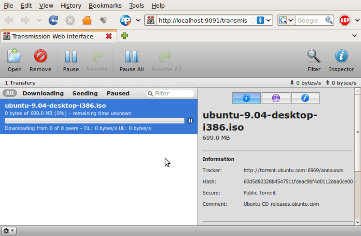Click the blue info icon in address bar
361x236 pixels.
pos(260,20)
